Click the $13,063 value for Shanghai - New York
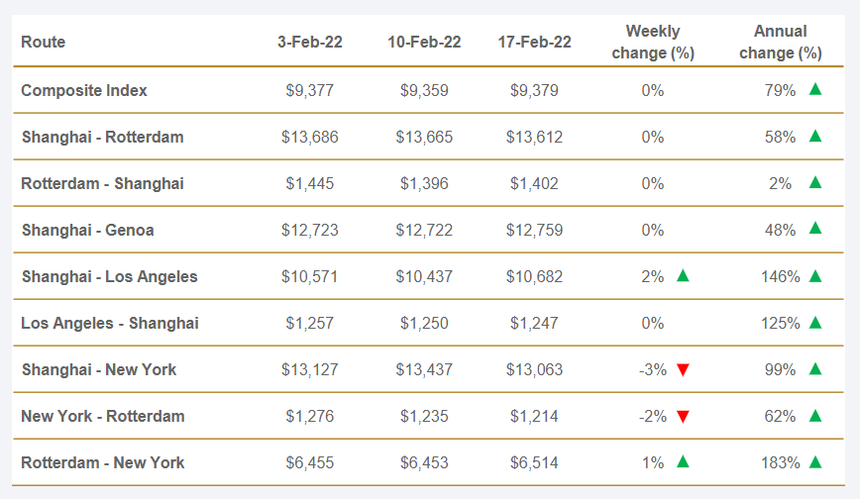 click(x=534, y=369)
